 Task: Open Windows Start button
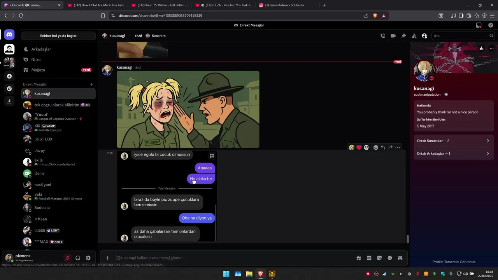pyautogui.click(x=226, y=274)
